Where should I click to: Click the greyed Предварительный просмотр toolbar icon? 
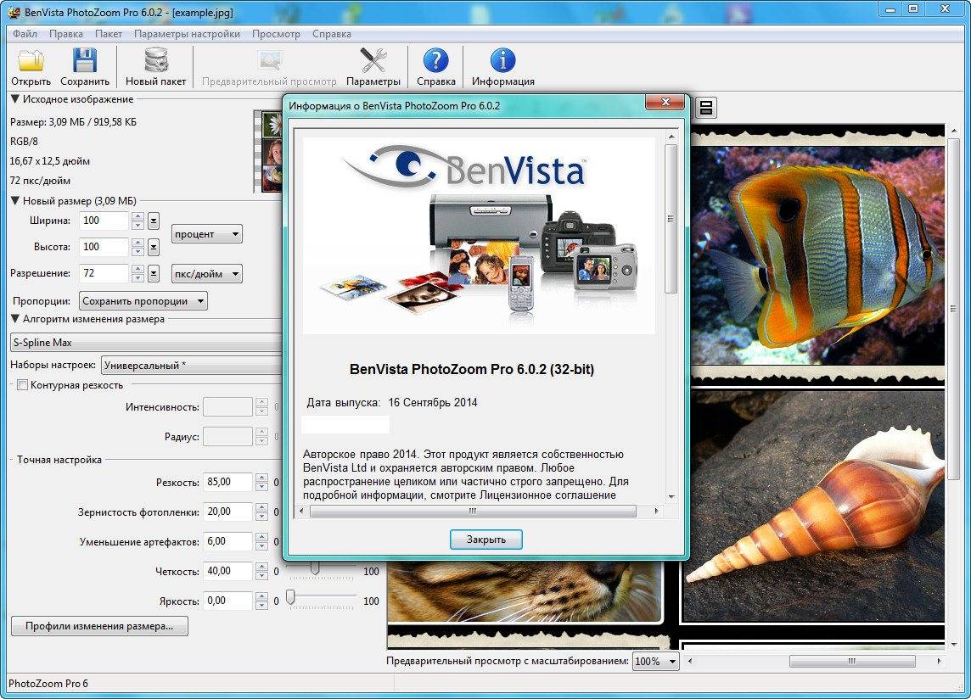[269, 68]
